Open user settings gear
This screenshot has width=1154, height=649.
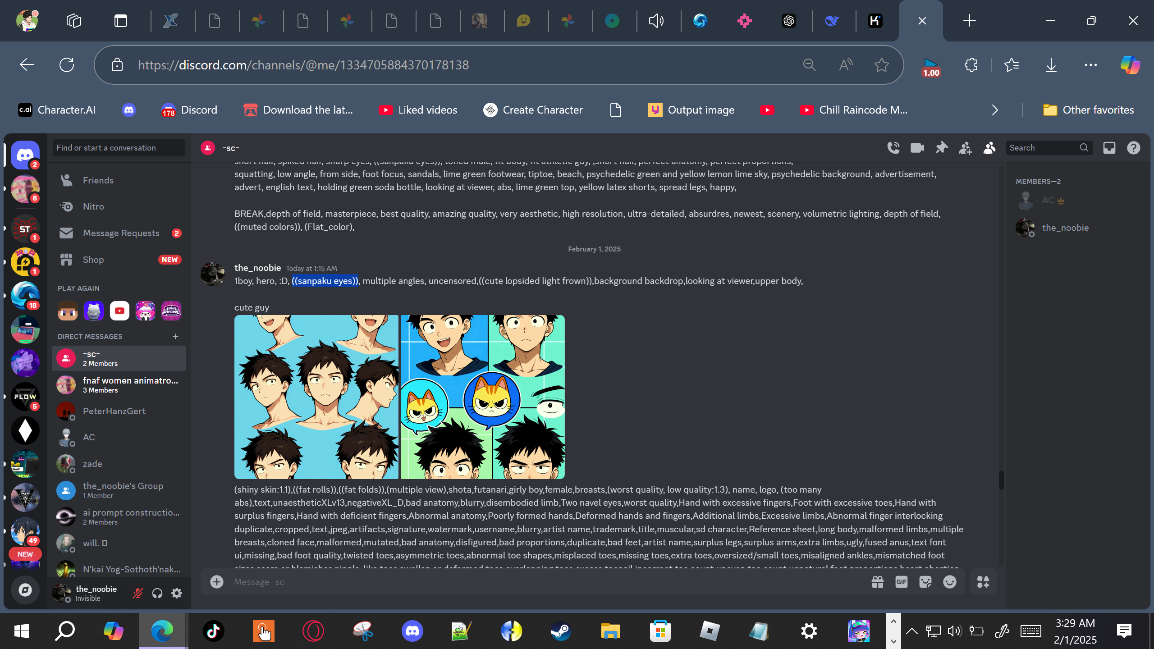pyautogui.click(x=177, y=593)
